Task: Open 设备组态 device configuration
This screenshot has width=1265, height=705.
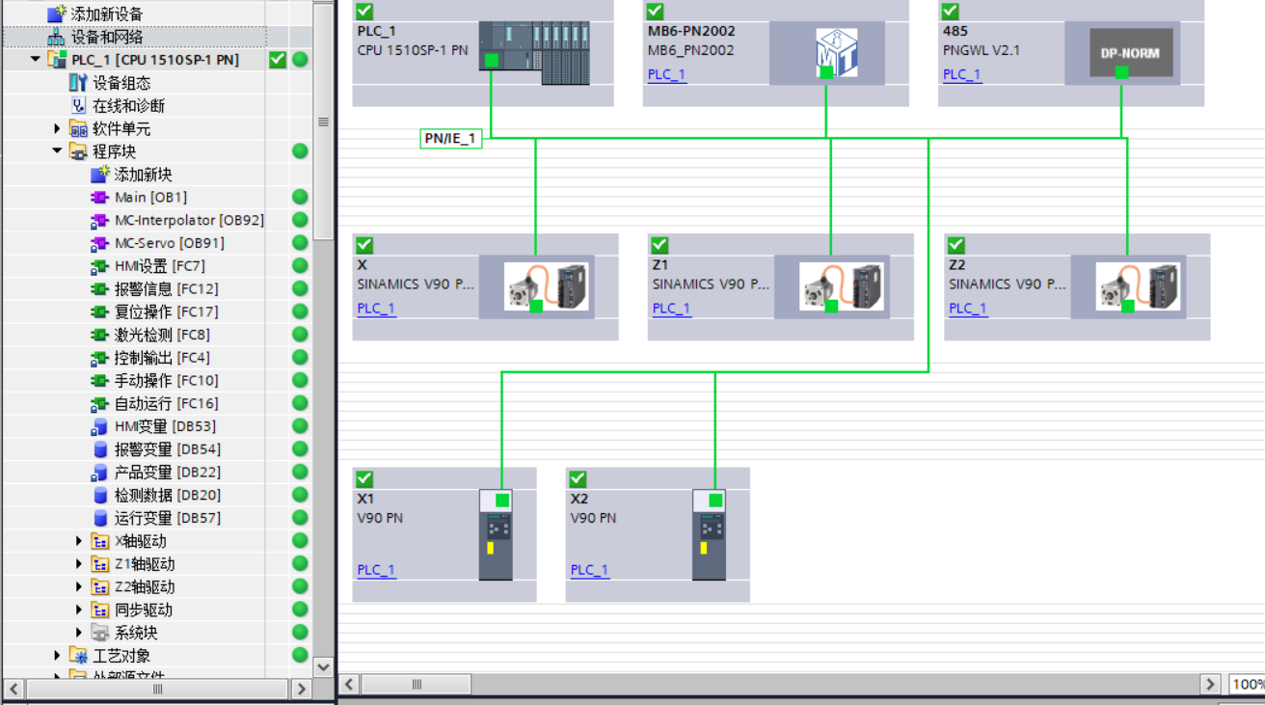Action: coord(121,83)
